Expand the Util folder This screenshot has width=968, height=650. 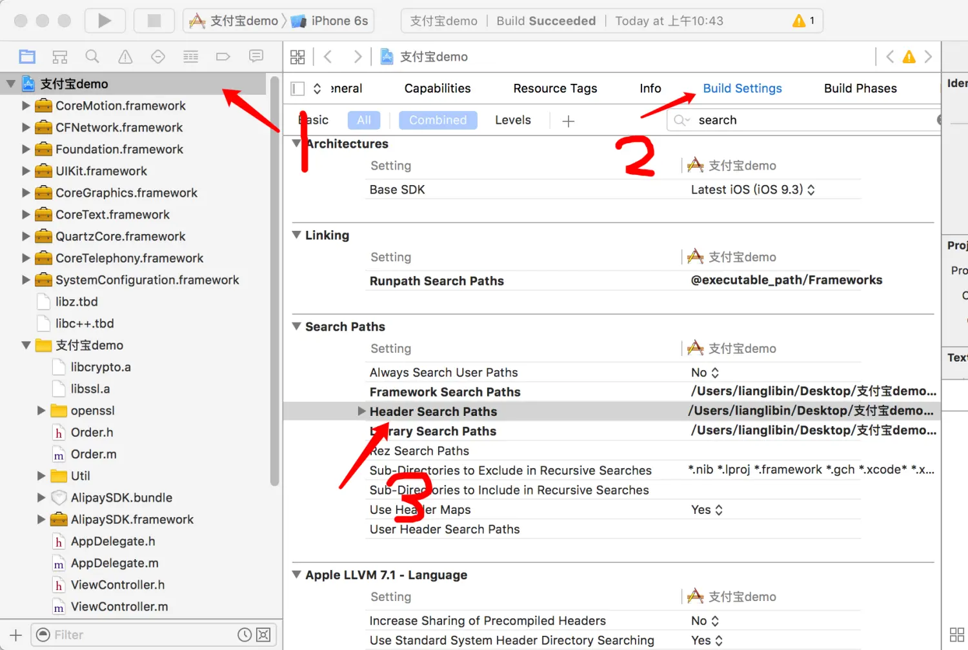41,476
